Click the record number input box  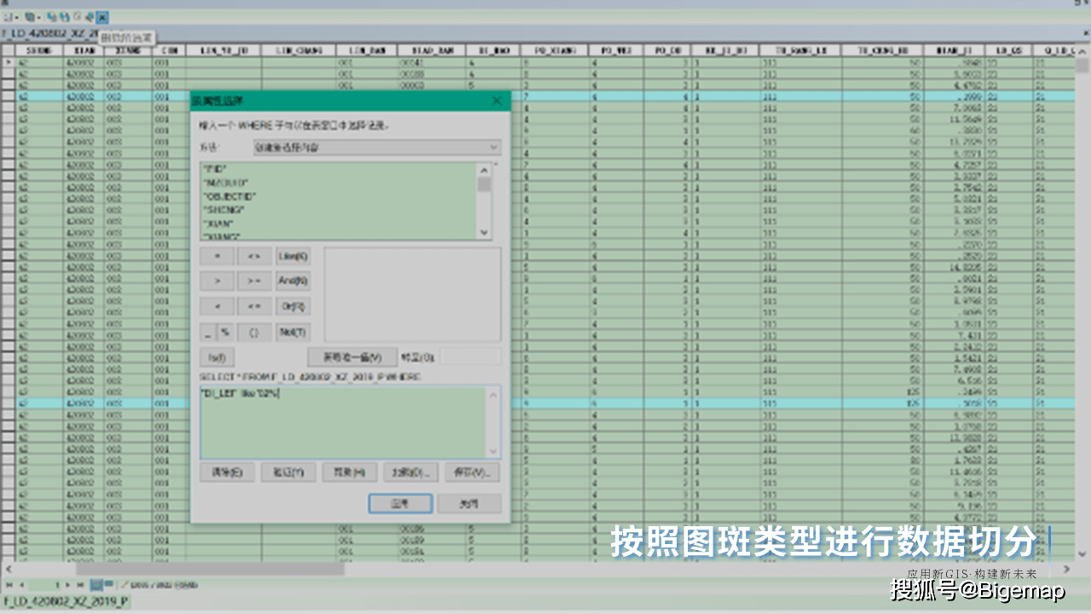(45, 585)
